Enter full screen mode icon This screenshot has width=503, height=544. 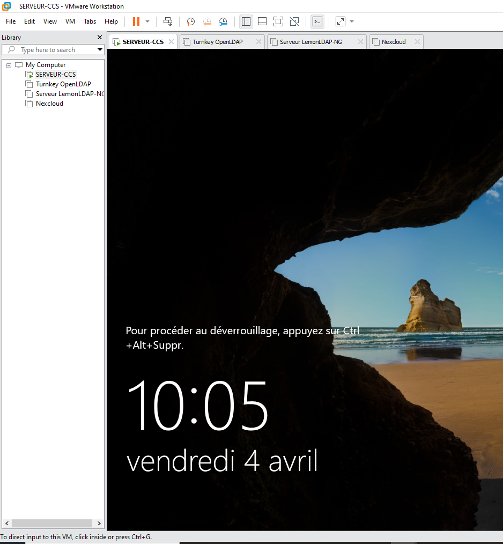coord(278,21)
